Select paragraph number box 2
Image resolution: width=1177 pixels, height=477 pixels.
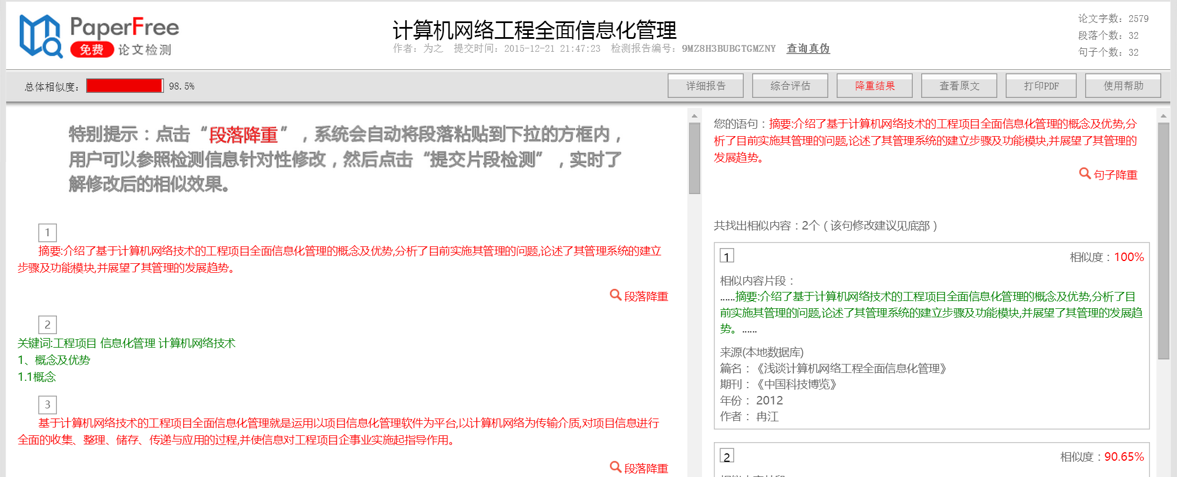click(x=47, y=325)
